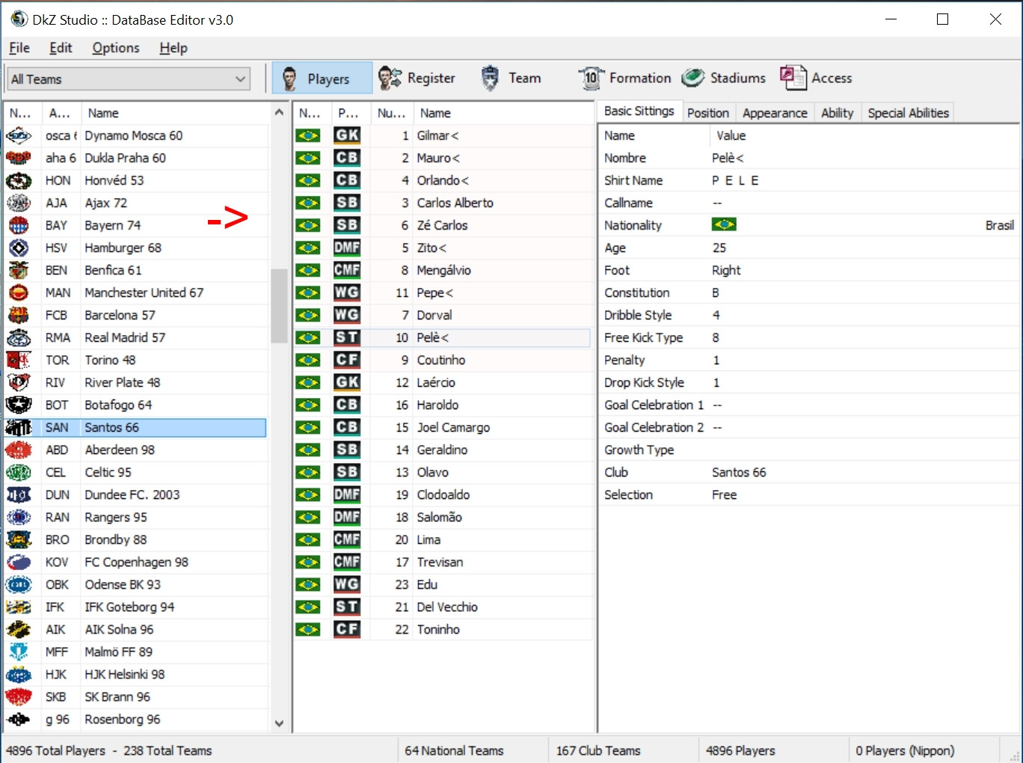Click the Ajax 72 team crest

[x=19, y=203]
